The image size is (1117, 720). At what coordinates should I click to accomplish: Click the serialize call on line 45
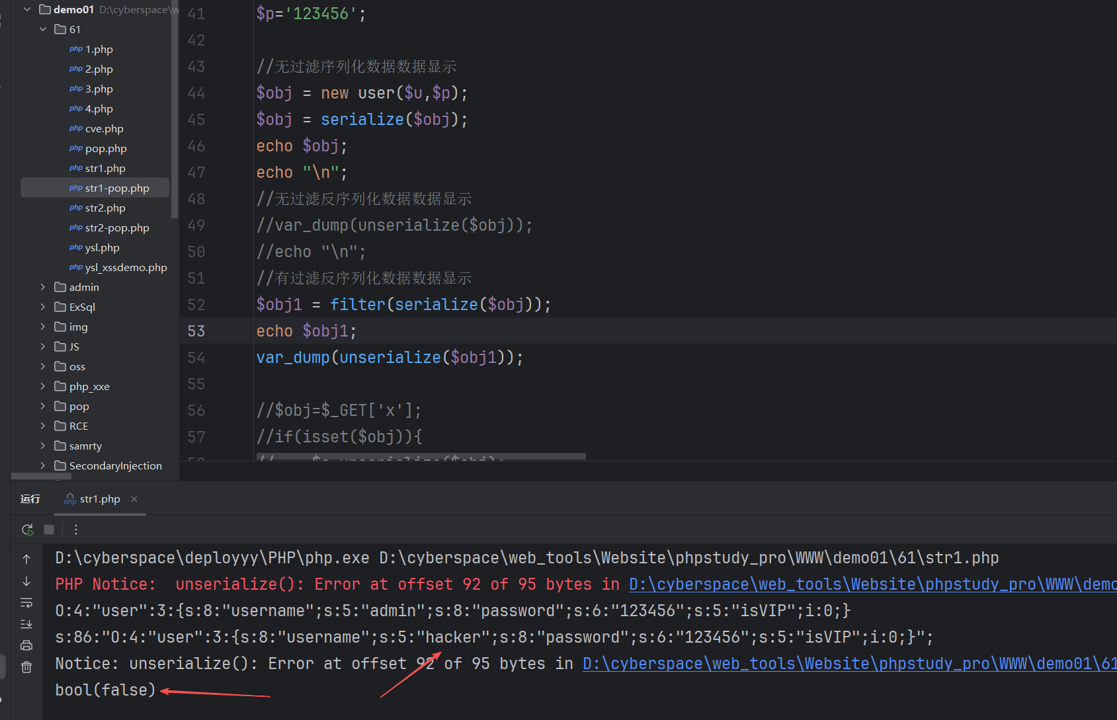(x=362, y=120)
